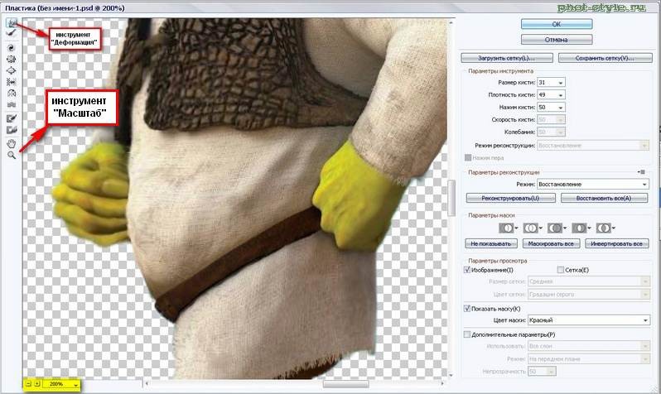Screen dimensions: 661x394
Task: Click the canvas scroll up arrow
Action: (451, 22)
